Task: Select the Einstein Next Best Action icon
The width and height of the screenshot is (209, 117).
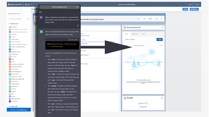Action: point(10,47)
